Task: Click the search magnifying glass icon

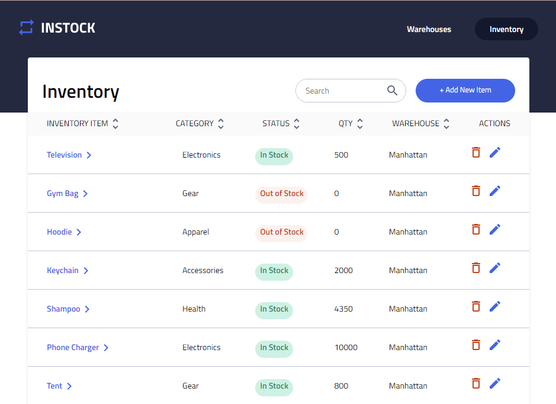Action: point(392,91)
